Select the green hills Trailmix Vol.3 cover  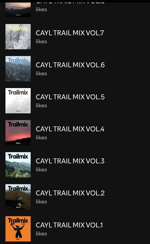click(x=18, y=165)
